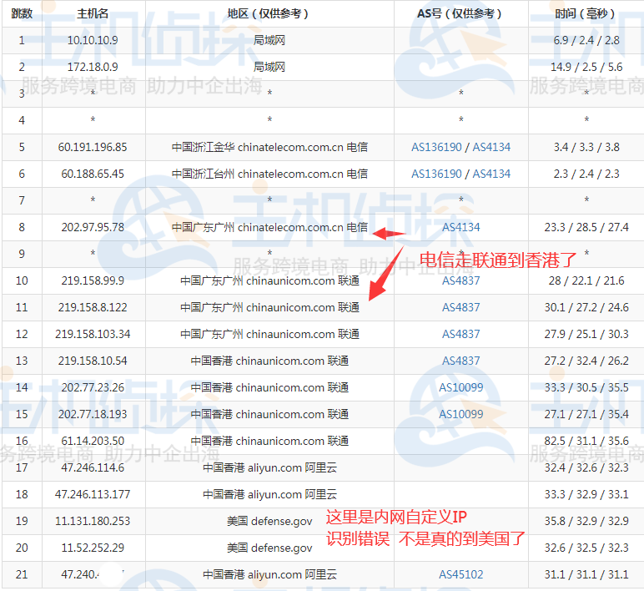This screenshot has height=591, width=644.
Task: Select host IP 47.246.114.6
Action: [93, 467]
